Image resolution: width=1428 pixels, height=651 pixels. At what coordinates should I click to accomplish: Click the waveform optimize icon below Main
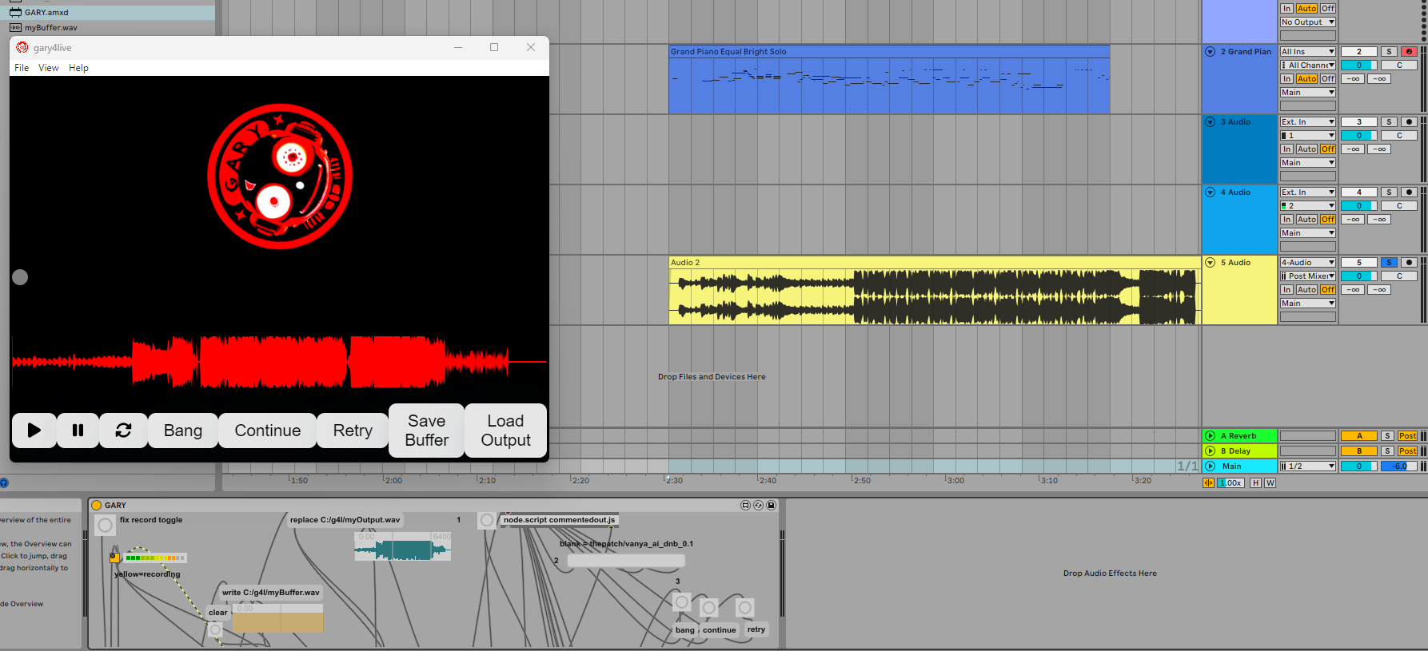click(x=1208, y=483)
